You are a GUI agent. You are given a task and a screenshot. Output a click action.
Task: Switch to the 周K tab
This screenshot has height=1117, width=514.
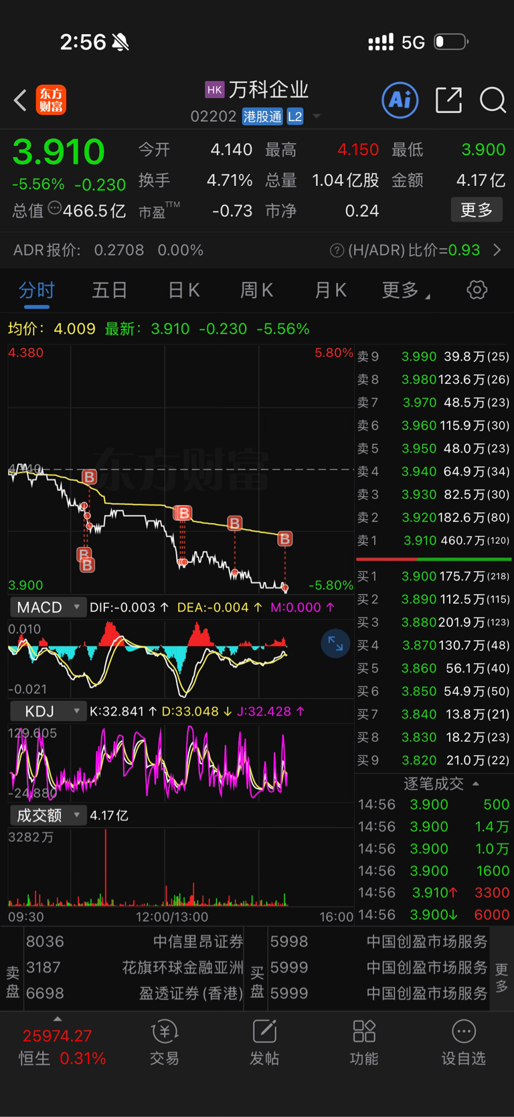click(256, 290)
